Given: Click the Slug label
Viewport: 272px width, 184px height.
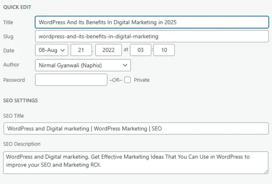Looking at the screenshot, I should pyautogui.click(x=8, y=37).
